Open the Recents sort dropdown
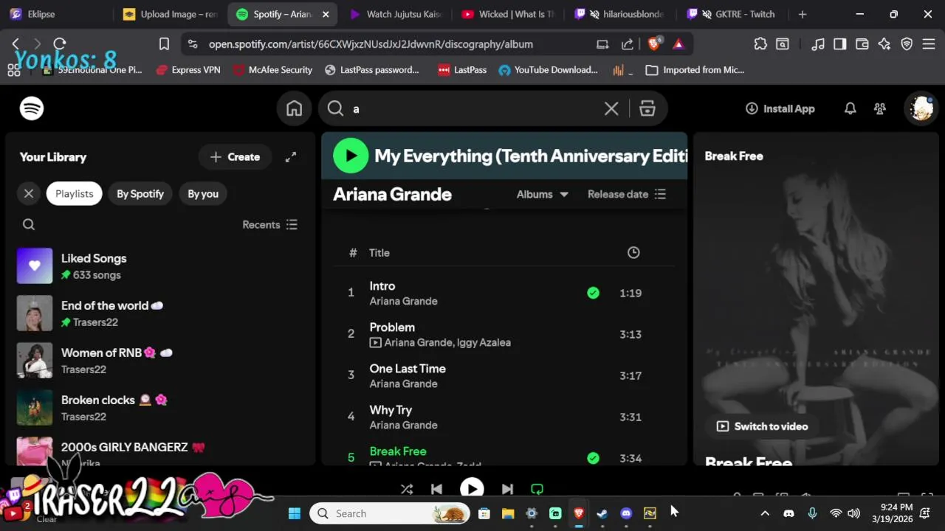Screen dimensions: 945x531 click(x=270, y=225)
